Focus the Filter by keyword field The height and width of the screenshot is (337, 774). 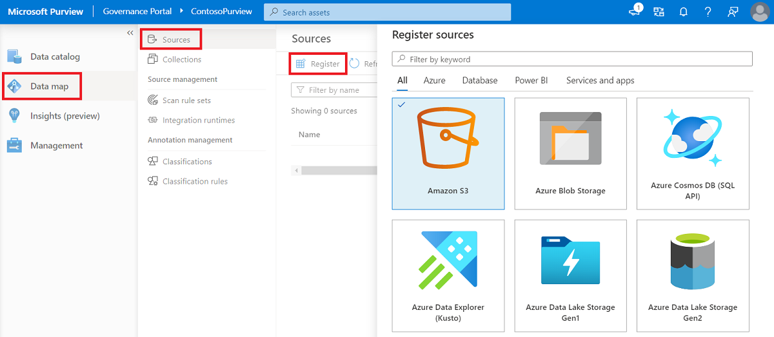point(572,59)
